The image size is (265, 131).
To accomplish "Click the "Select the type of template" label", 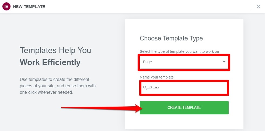I will (179, 51).
